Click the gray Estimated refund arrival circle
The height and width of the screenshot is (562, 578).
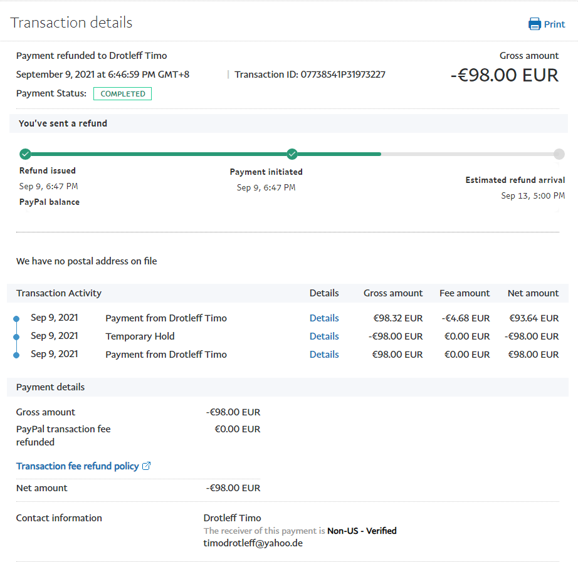coord(559,154)
